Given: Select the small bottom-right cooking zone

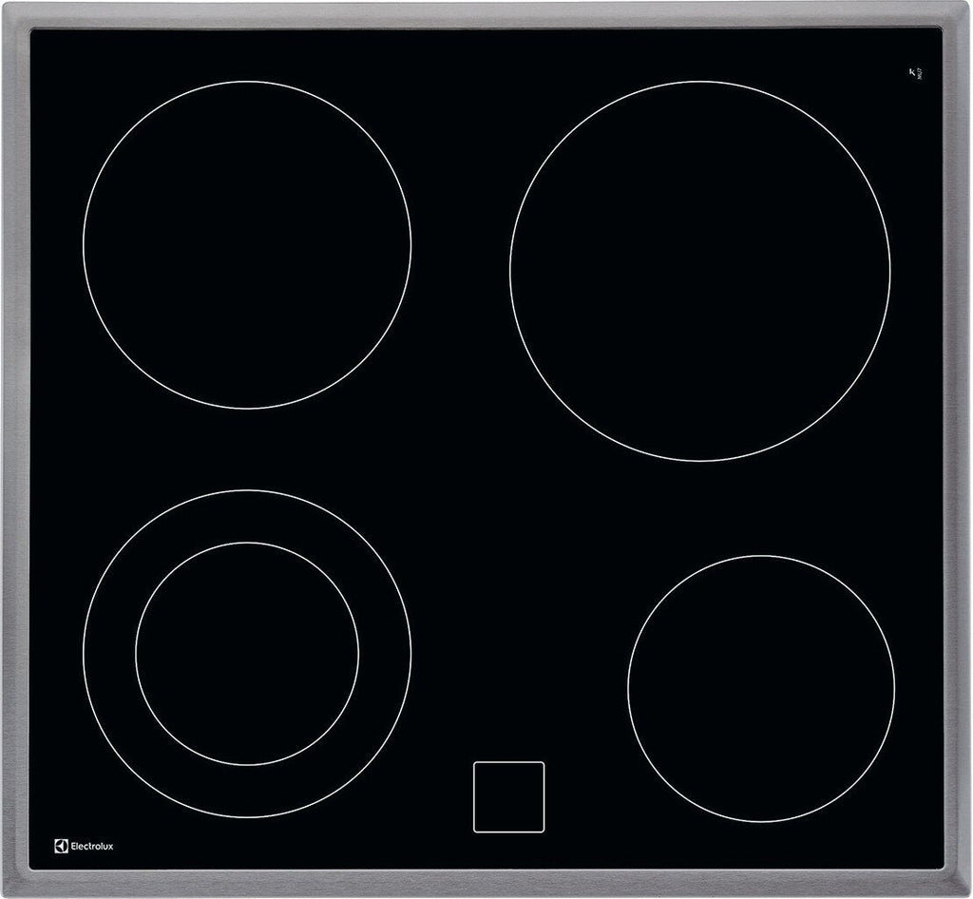Looking at the screenshot, I should coord(761,688).
